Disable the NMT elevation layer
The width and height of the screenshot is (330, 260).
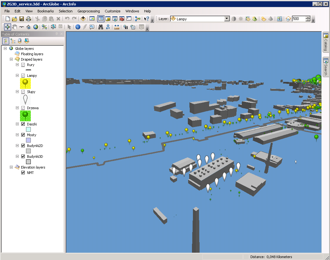(x=23, y=173)
